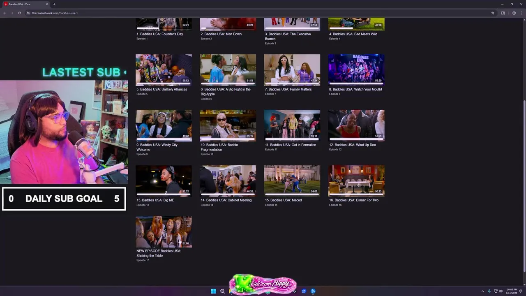Go back using browser back arrow
This screenshot has width=526, height=296.
pos(5,13)
